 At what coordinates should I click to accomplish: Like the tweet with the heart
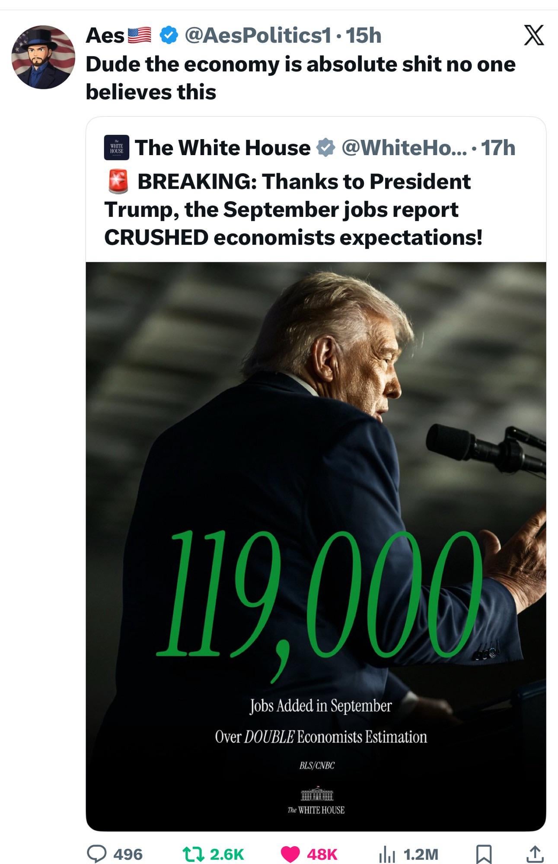pos(290,854)
